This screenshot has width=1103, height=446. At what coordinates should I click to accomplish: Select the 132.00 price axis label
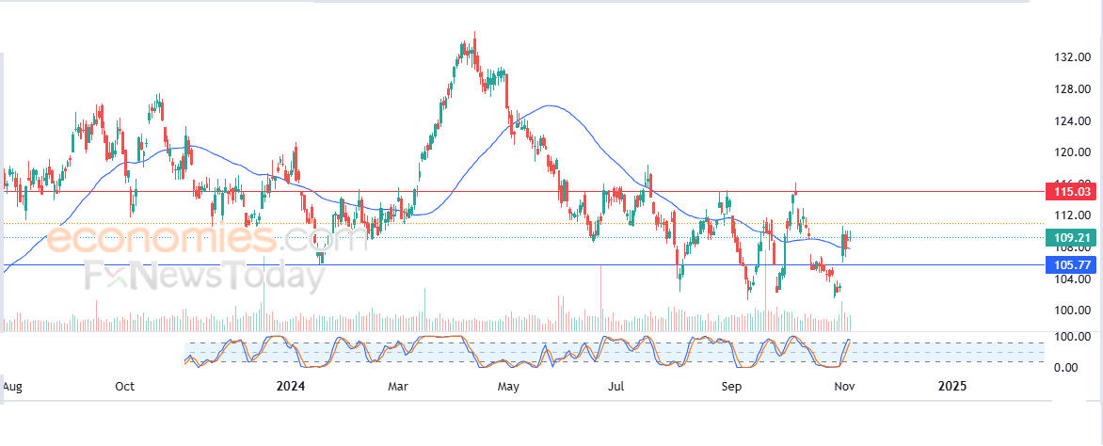pos(1072,58)
